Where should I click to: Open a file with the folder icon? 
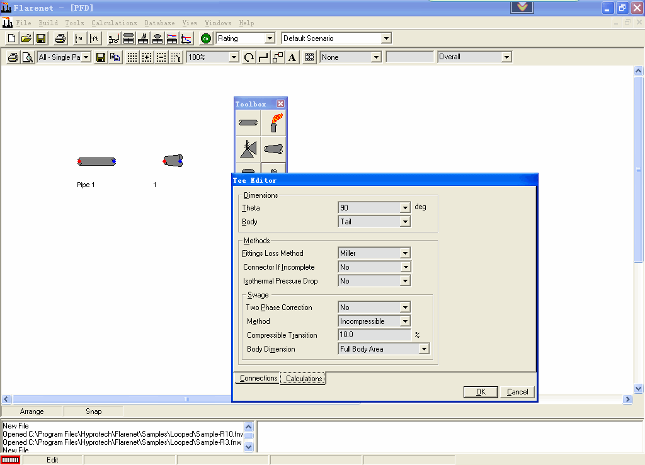pos(26,38)
